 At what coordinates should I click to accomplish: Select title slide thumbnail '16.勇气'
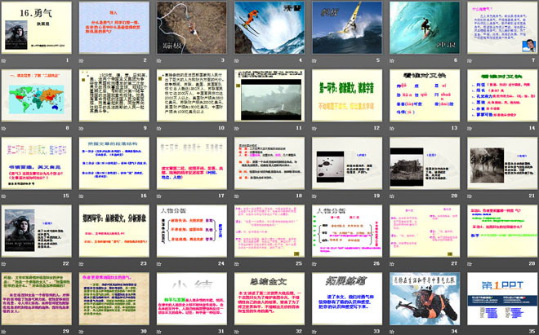[x=37, y=28]
